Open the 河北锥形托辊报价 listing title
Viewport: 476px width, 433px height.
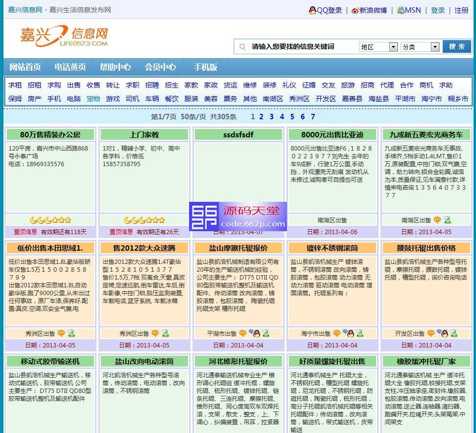coord(238,361)
